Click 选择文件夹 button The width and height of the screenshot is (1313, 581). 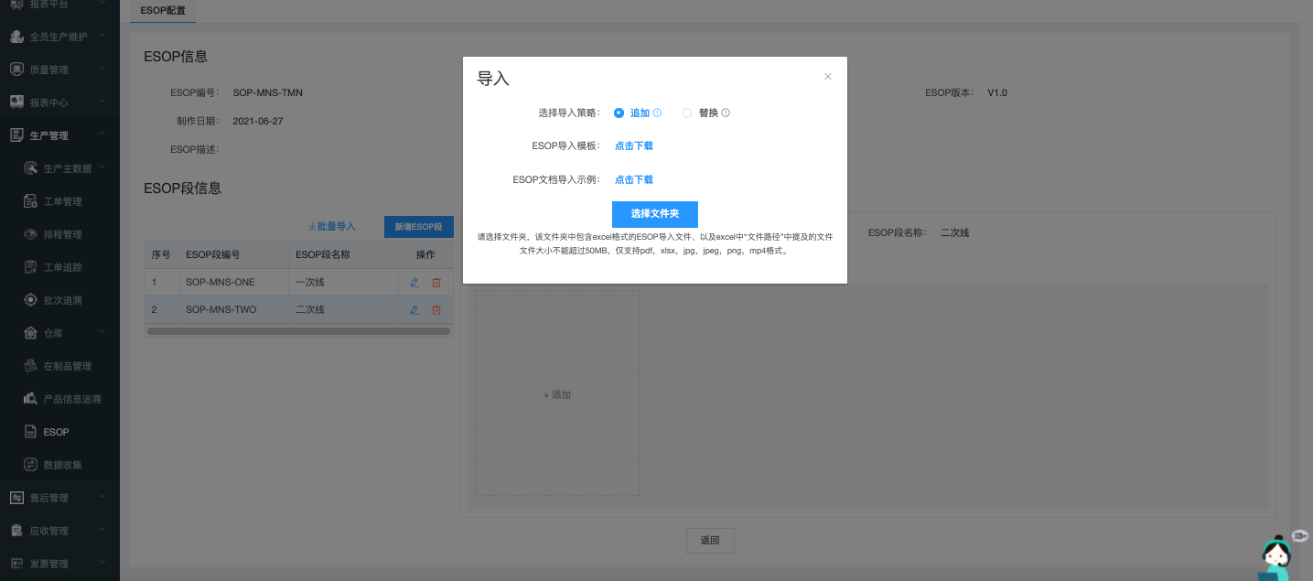[x=654, y=214]
